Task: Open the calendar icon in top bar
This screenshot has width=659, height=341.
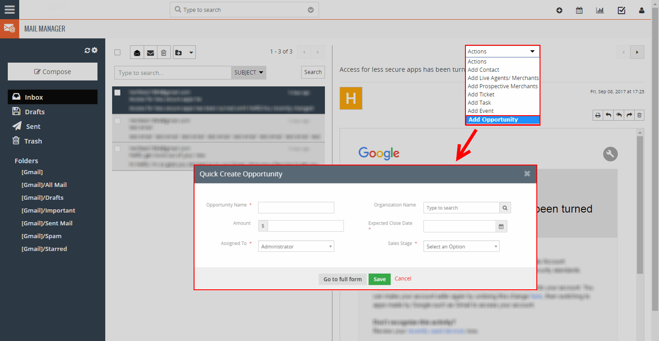Action: click(579, 10)
